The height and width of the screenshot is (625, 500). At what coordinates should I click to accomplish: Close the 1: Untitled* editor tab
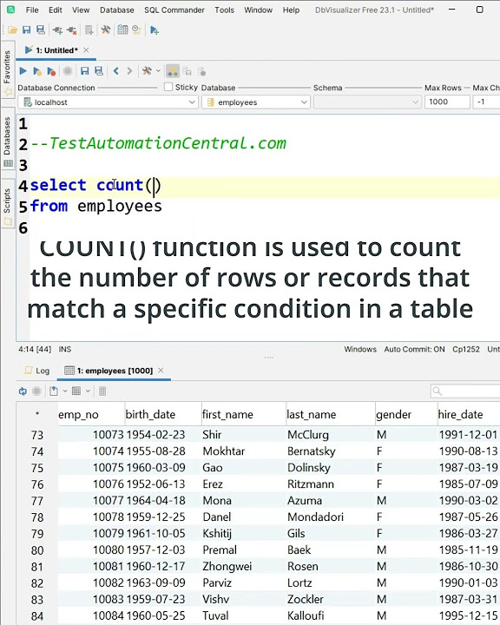[x=86, y=50]
